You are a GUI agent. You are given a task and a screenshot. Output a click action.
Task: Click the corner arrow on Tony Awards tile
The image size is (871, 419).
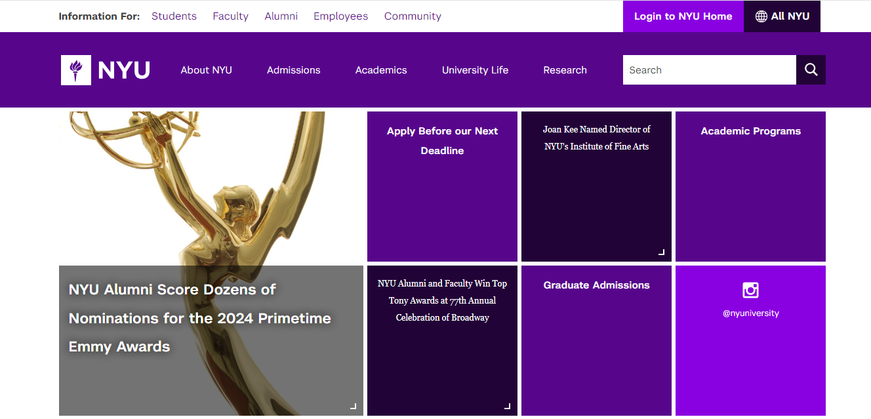coord(507,407)
